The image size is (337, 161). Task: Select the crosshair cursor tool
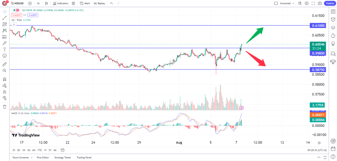tap(5, 11)
